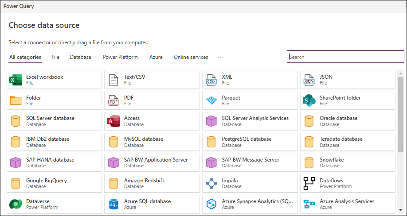The image size is (407, 216).
Task: Open the Power Platform category tab
Action: pos(120,57)
